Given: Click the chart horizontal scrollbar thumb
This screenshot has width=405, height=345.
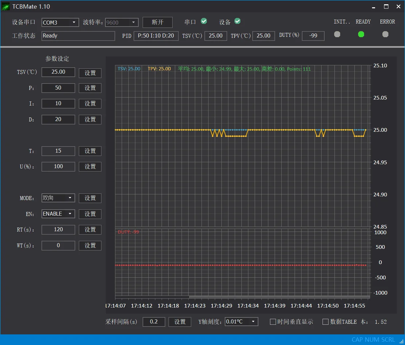Looking at the screenshot, I should (279, 297).
